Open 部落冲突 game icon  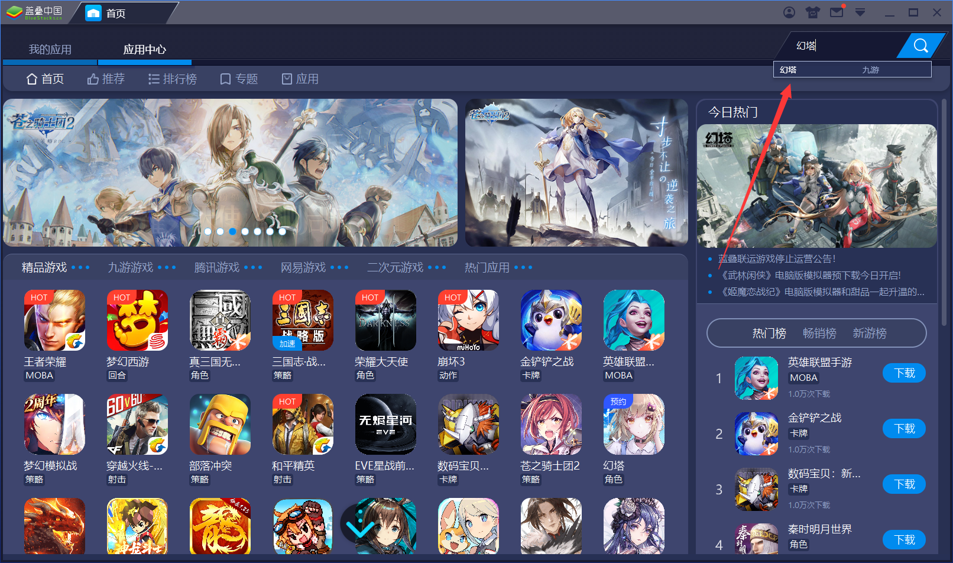pos(220,424)
